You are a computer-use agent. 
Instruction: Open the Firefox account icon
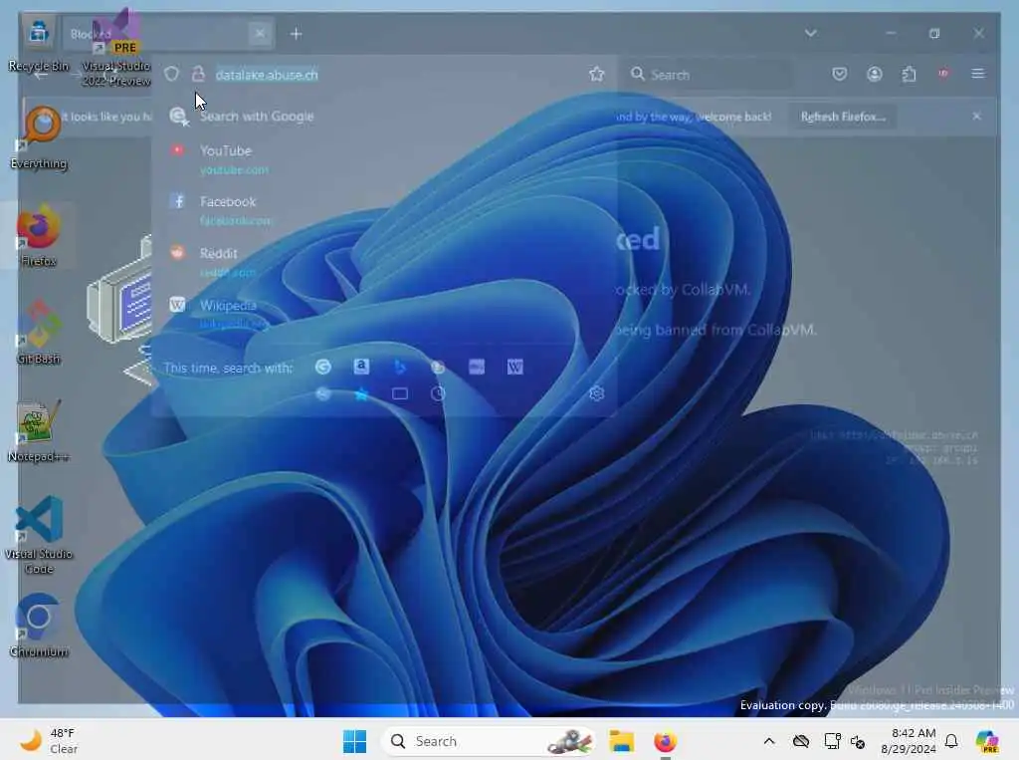tap(874, 74)
